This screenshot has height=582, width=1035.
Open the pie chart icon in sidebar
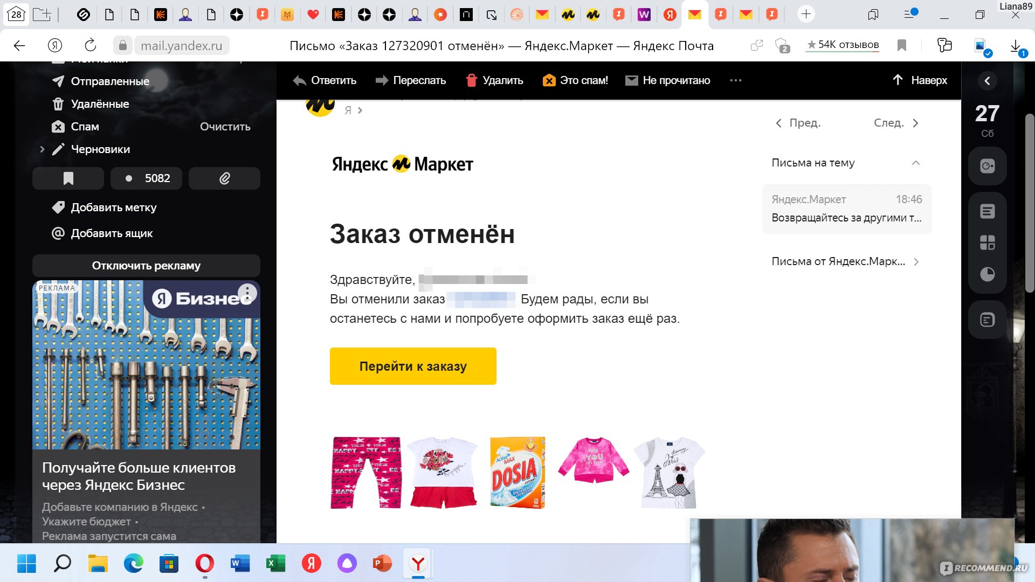coord(987,274)
